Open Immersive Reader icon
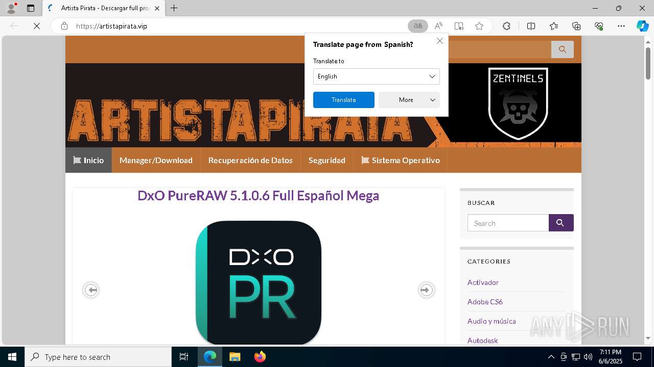The height and width of the screenshot is (367, 654). pos(459,26)
